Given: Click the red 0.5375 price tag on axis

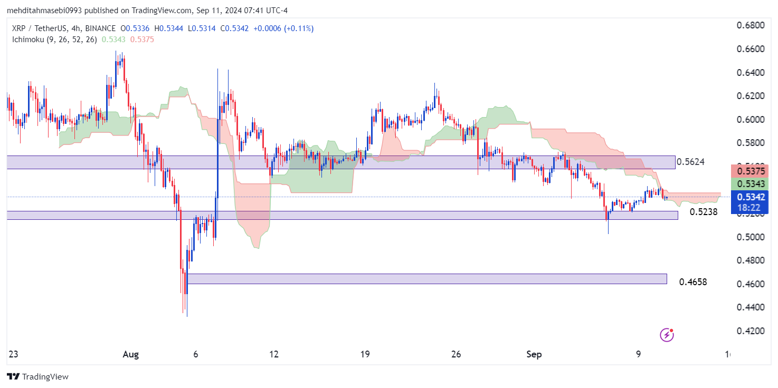Looking at the screenshot, I should [x=750, y=171].
